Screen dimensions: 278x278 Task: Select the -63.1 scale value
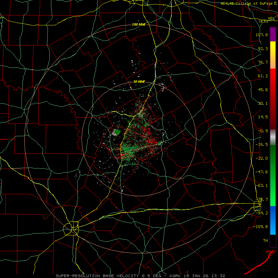(x=262, y=186)
